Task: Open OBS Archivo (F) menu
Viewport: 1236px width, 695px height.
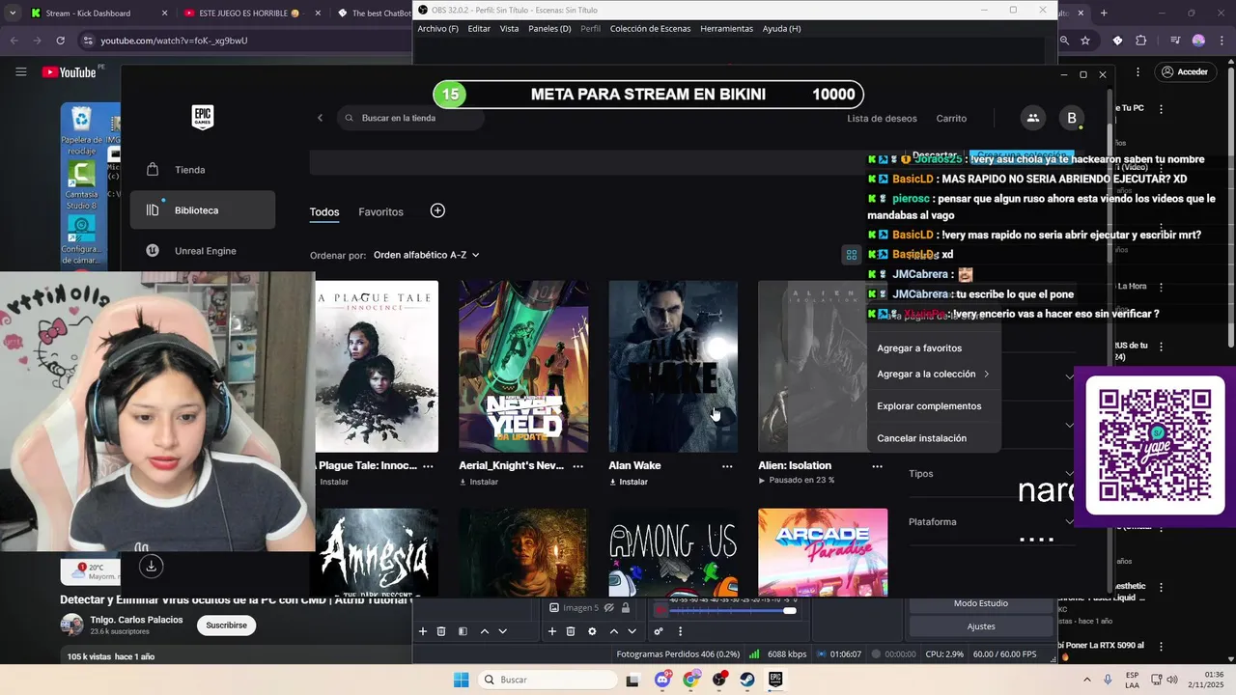Action: [437, 29]
